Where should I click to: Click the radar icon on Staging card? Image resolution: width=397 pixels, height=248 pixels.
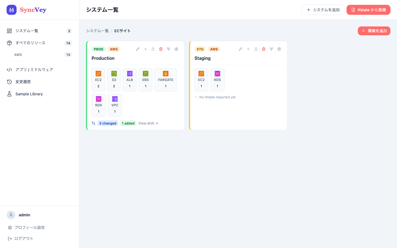point(279,49)
